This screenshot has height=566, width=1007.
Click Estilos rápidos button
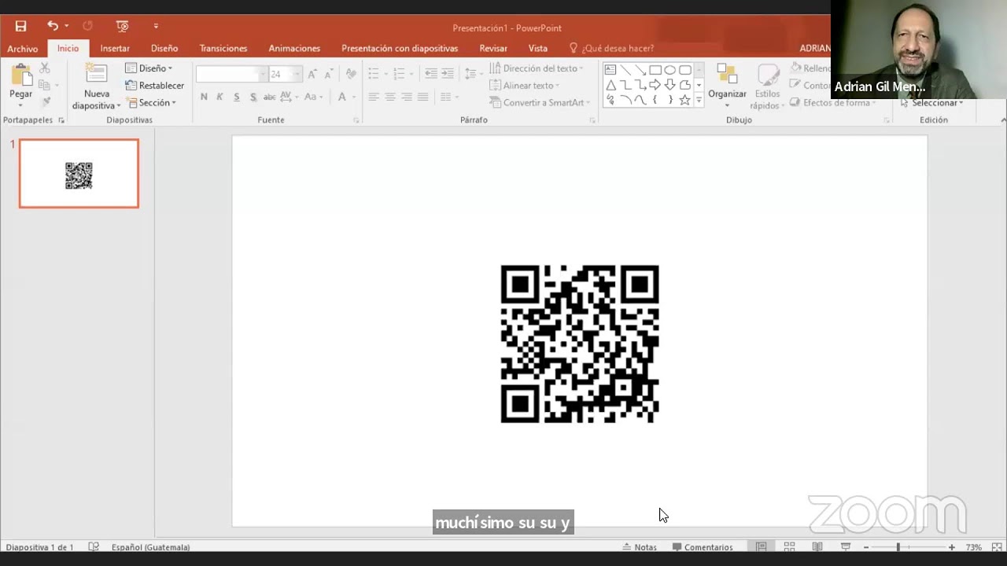(x=766, y=86)
